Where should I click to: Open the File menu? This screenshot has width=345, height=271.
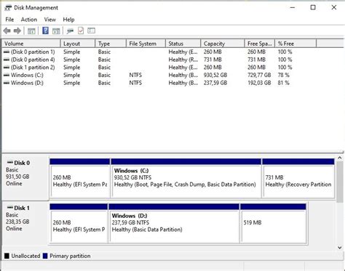tap(9, 20)
